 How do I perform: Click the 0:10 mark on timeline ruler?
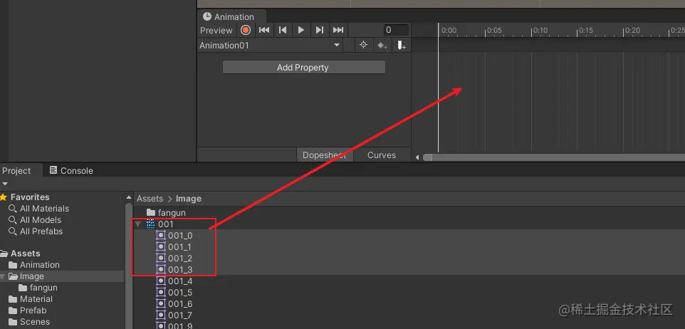pyautogui.click(x=540, y=30)
